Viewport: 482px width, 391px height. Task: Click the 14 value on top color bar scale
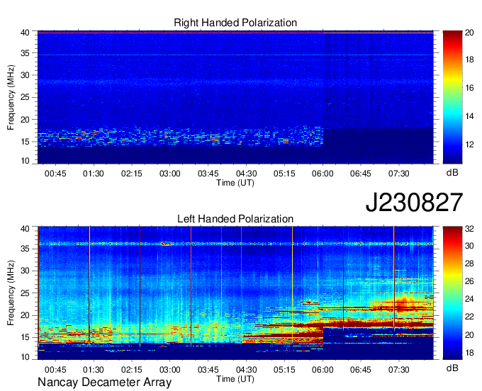coord(469,116)
